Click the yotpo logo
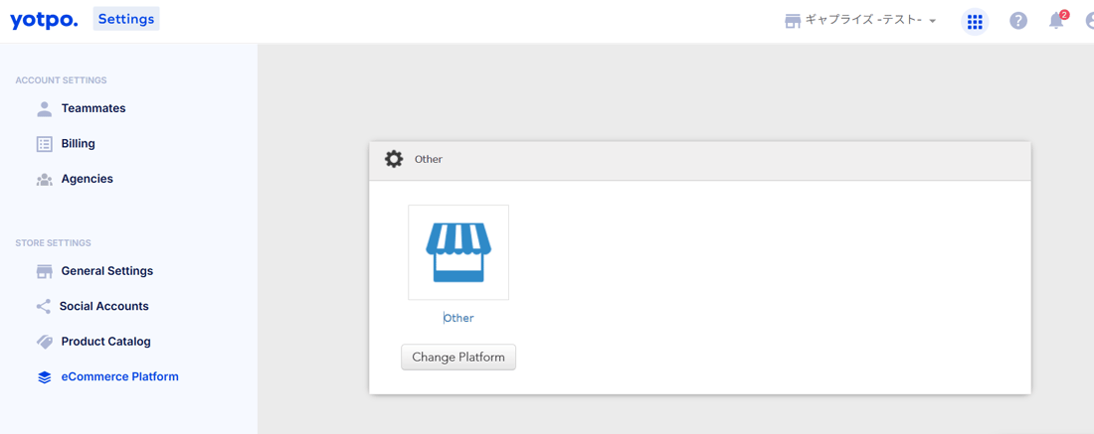The height and width of the screenshot is (434, 1094). (x=44, y=20)
